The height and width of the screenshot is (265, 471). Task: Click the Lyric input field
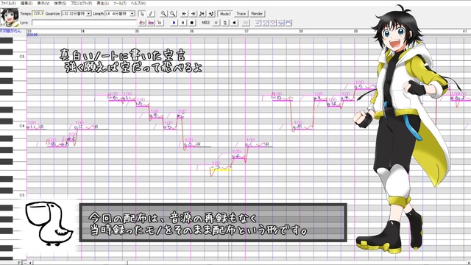84,23
